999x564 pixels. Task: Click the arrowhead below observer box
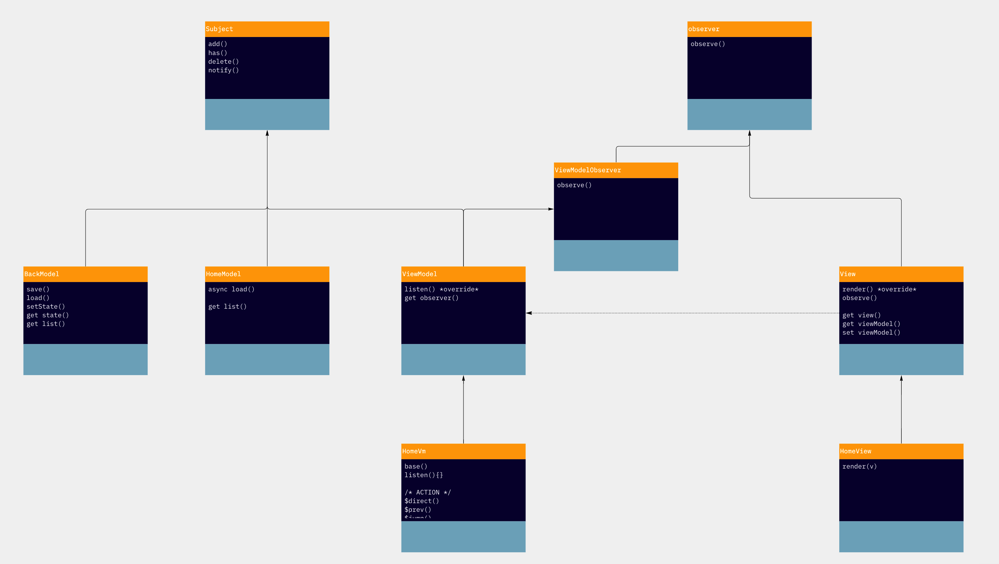(x=749, y=133)
